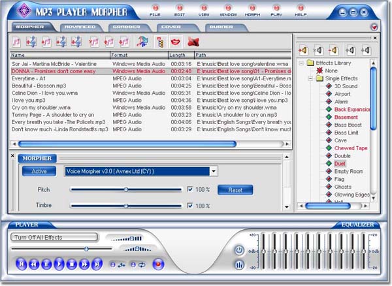This screenshot has height=286, width=392.
Task: Sort the playlist by the Name column
Action: click(60, 55)
